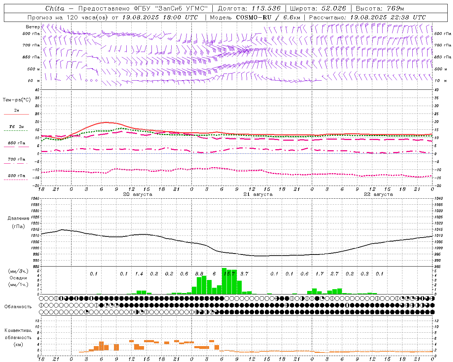This screenshot has height=362, width=453.
Task: Click the date label '20 августа'
Action: tap(138, 194)
